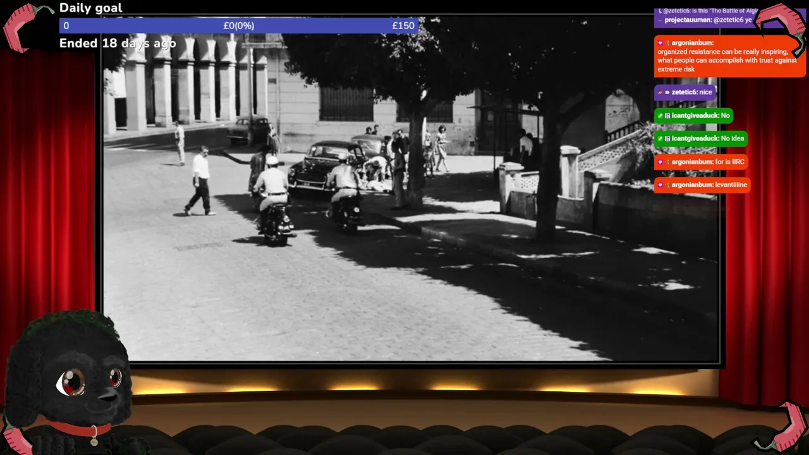Click the '0' start value on the goal bar
The image size is (809, 455).
point(66,26)
